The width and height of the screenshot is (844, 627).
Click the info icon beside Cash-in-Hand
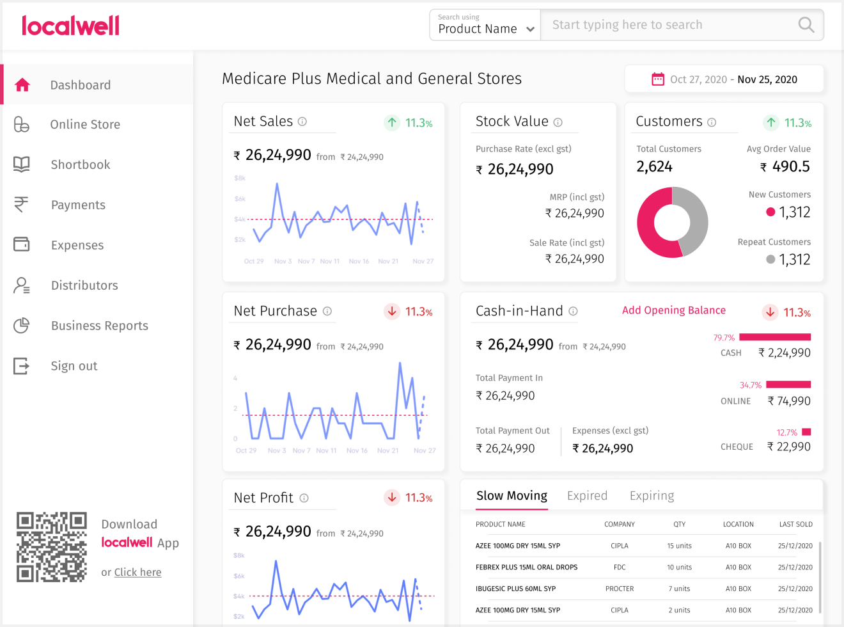(x=573, y=312)
